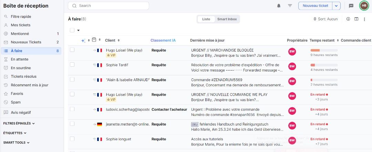This screenshot has height=152, width=372.
Task: Expand FILTRES ÉPINGLÉS section
Action: pos(19,123)
